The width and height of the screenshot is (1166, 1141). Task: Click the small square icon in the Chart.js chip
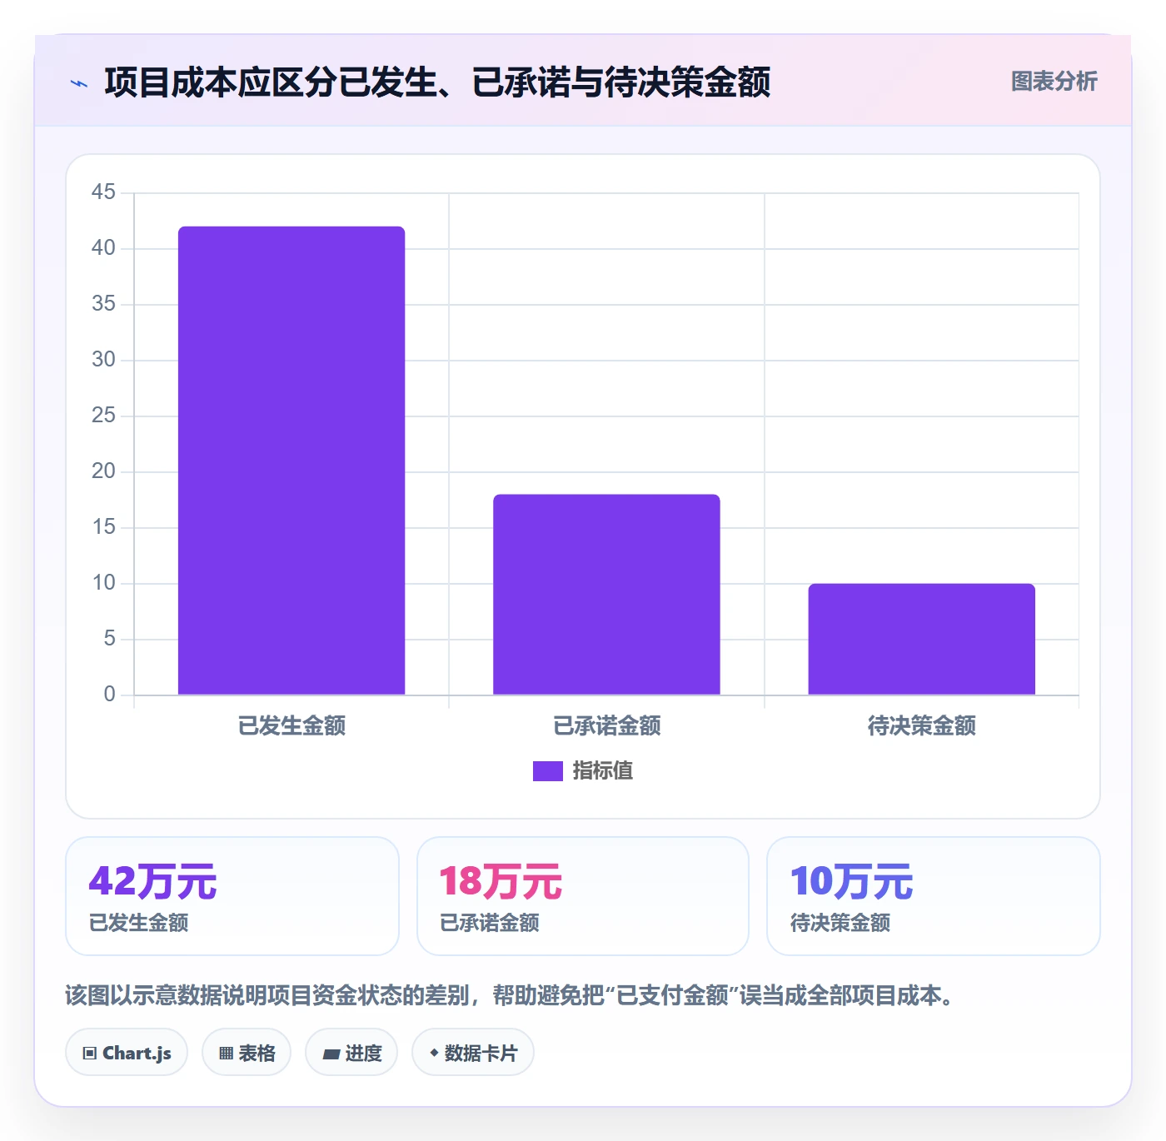(90, 1054)
